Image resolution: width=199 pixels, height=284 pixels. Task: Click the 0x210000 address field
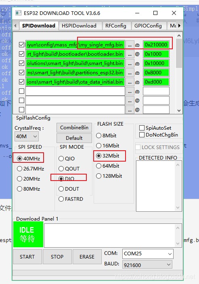coord(156,45)
